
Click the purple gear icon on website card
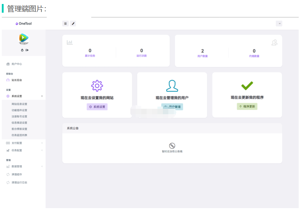point(97,86)
